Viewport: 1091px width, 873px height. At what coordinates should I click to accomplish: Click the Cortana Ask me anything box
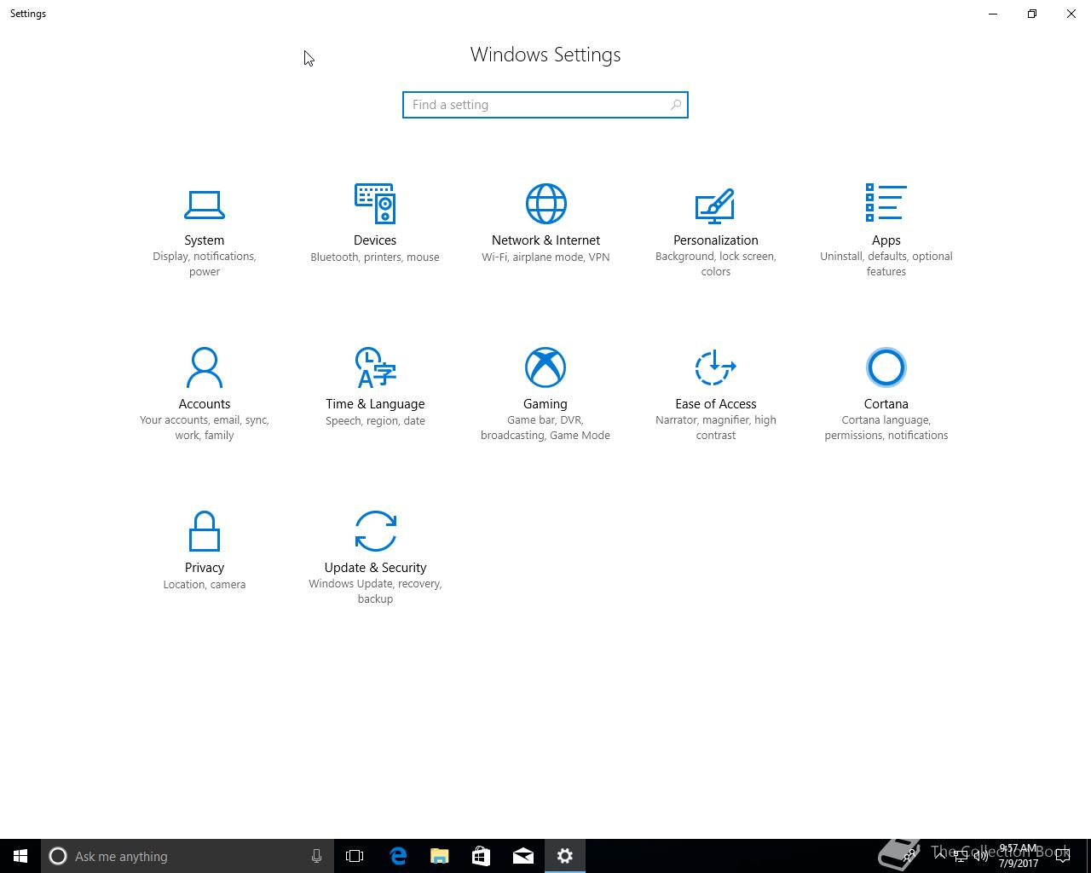pyautogui.click(x=187, y=856)
